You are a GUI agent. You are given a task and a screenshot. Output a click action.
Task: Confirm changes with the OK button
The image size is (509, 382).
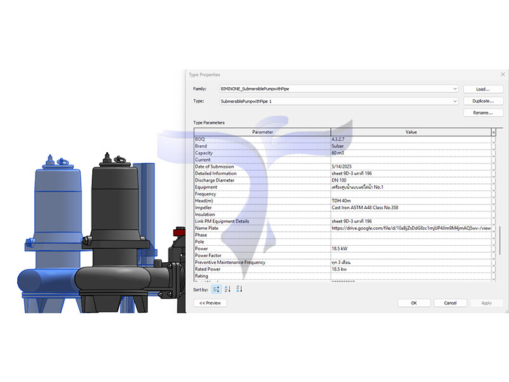point(414,303)
